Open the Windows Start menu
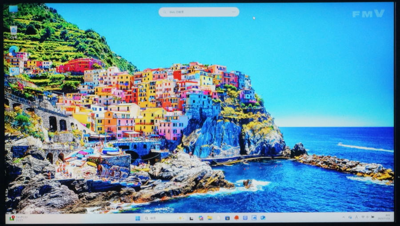Image resolution: width=400 pixels, height=226 pixels. pos(137,218)
